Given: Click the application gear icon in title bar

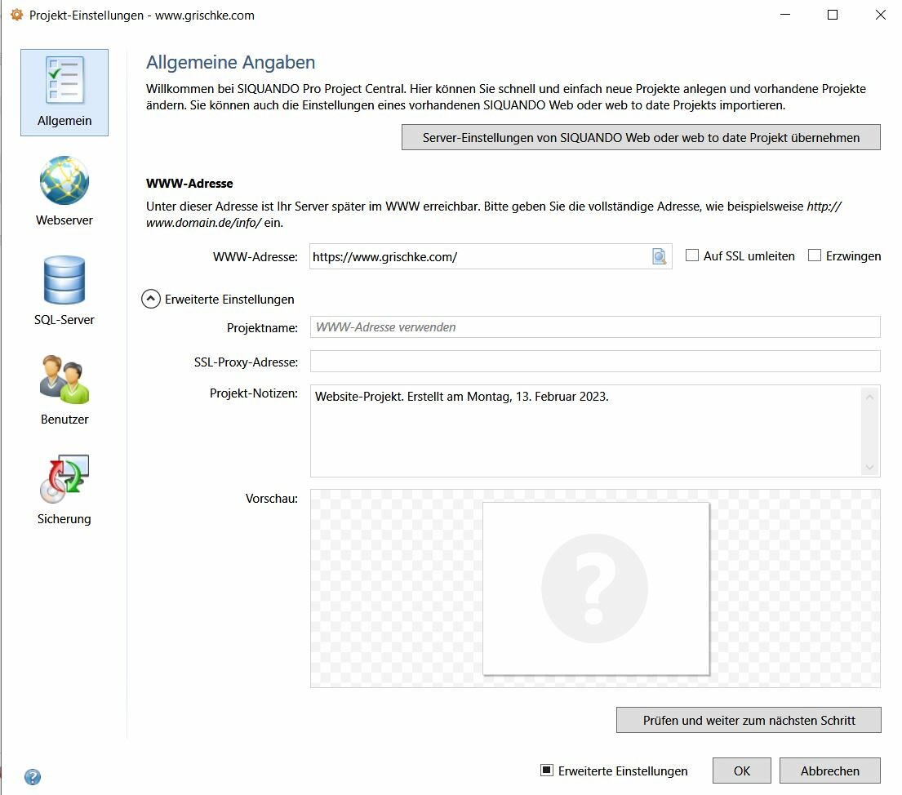Looking at the screenshot, I should tap(16, 15).
